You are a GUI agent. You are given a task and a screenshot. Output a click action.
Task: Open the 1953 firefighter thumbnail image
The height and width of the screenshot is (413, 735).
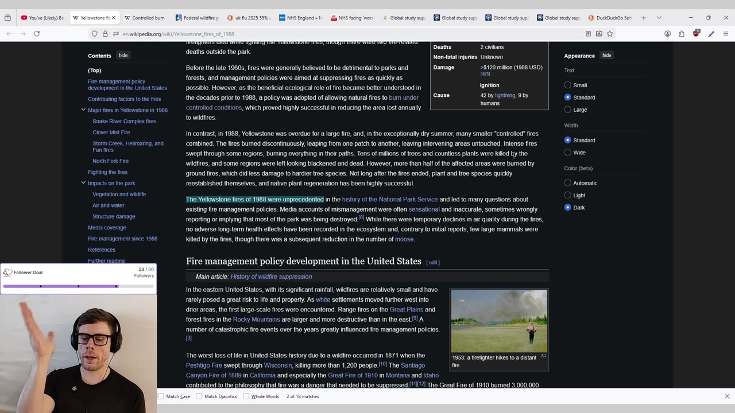(x=499, y=321)
